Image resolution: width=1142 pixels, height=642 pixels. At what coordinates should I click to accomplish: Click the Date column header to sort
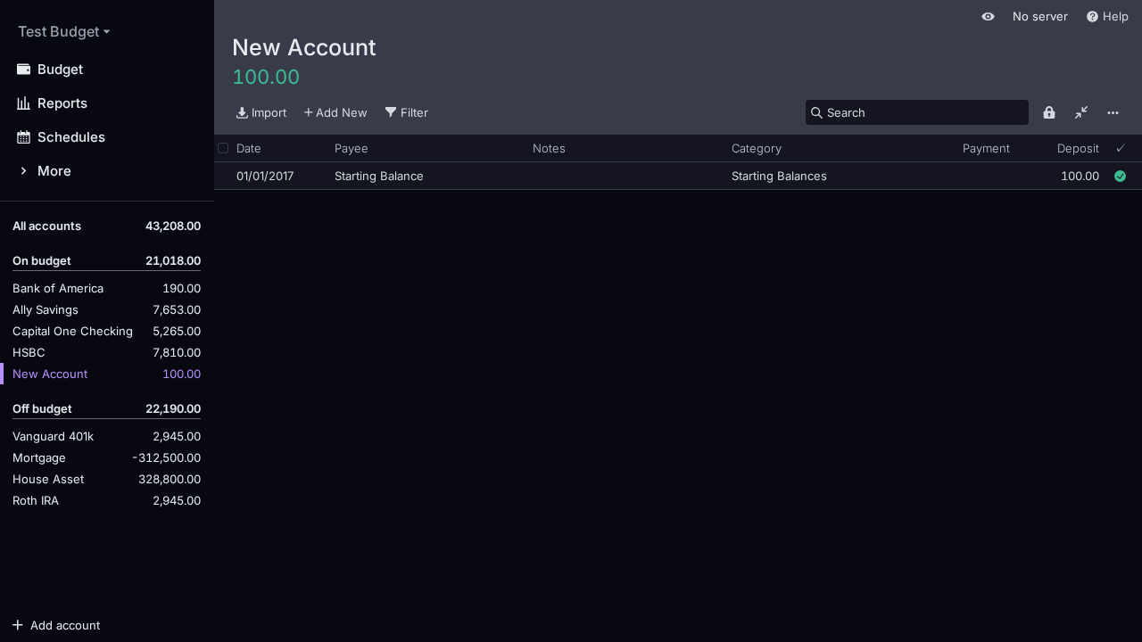coord(249,148)
